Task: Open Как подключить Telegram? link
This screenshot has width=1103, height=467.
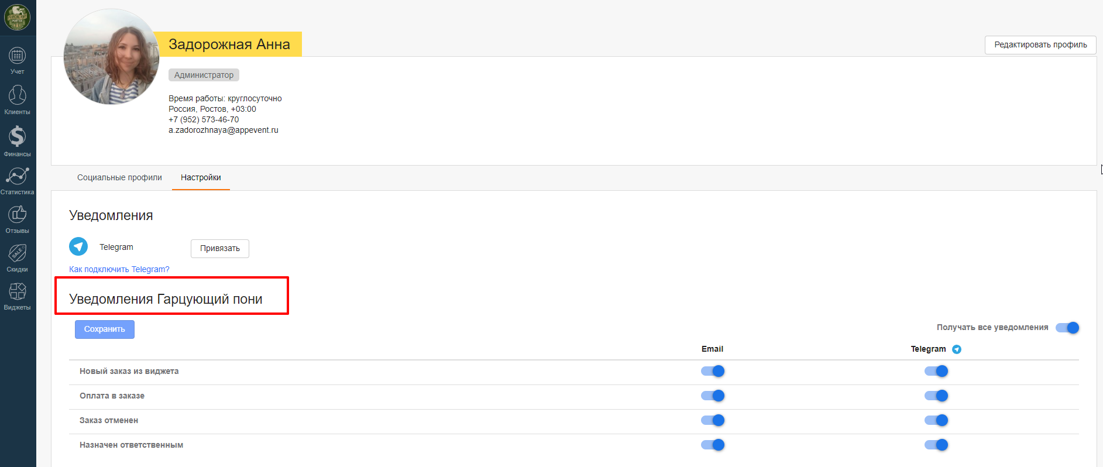Action: [119, 269]
